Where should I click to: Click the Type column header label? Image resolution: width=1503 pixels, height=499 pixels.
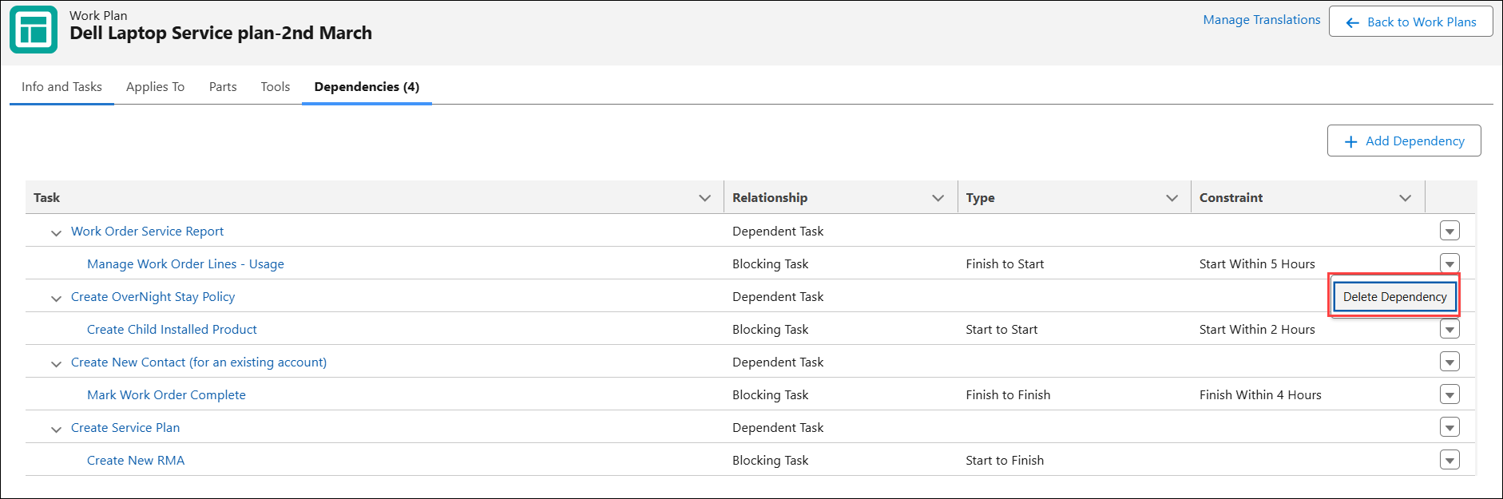pos(980,197)
